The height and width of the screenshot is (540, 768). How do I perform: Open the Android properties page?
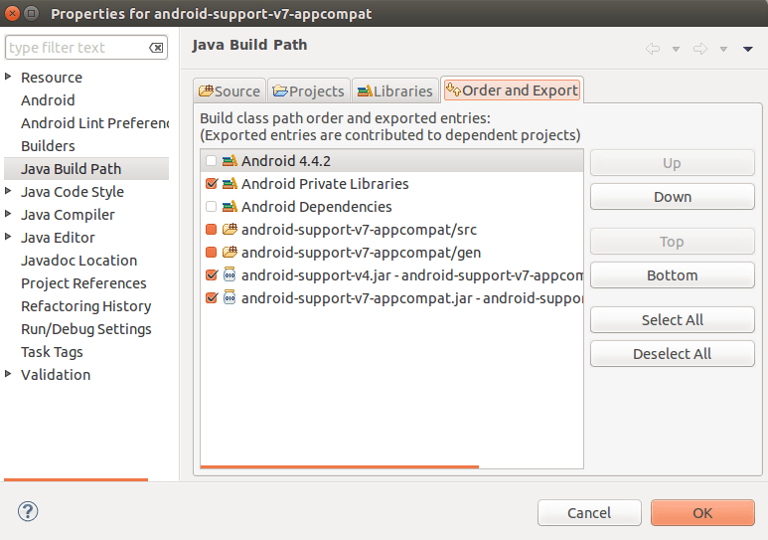coord(48,100)
